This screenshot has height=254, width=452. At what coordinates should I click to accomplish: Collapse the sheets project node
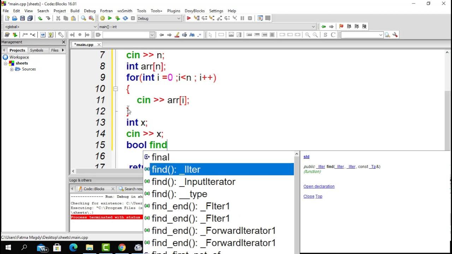6,63
